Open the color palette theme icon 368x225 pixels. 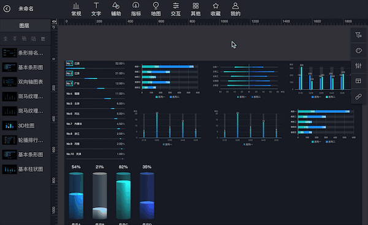(358, 50)
